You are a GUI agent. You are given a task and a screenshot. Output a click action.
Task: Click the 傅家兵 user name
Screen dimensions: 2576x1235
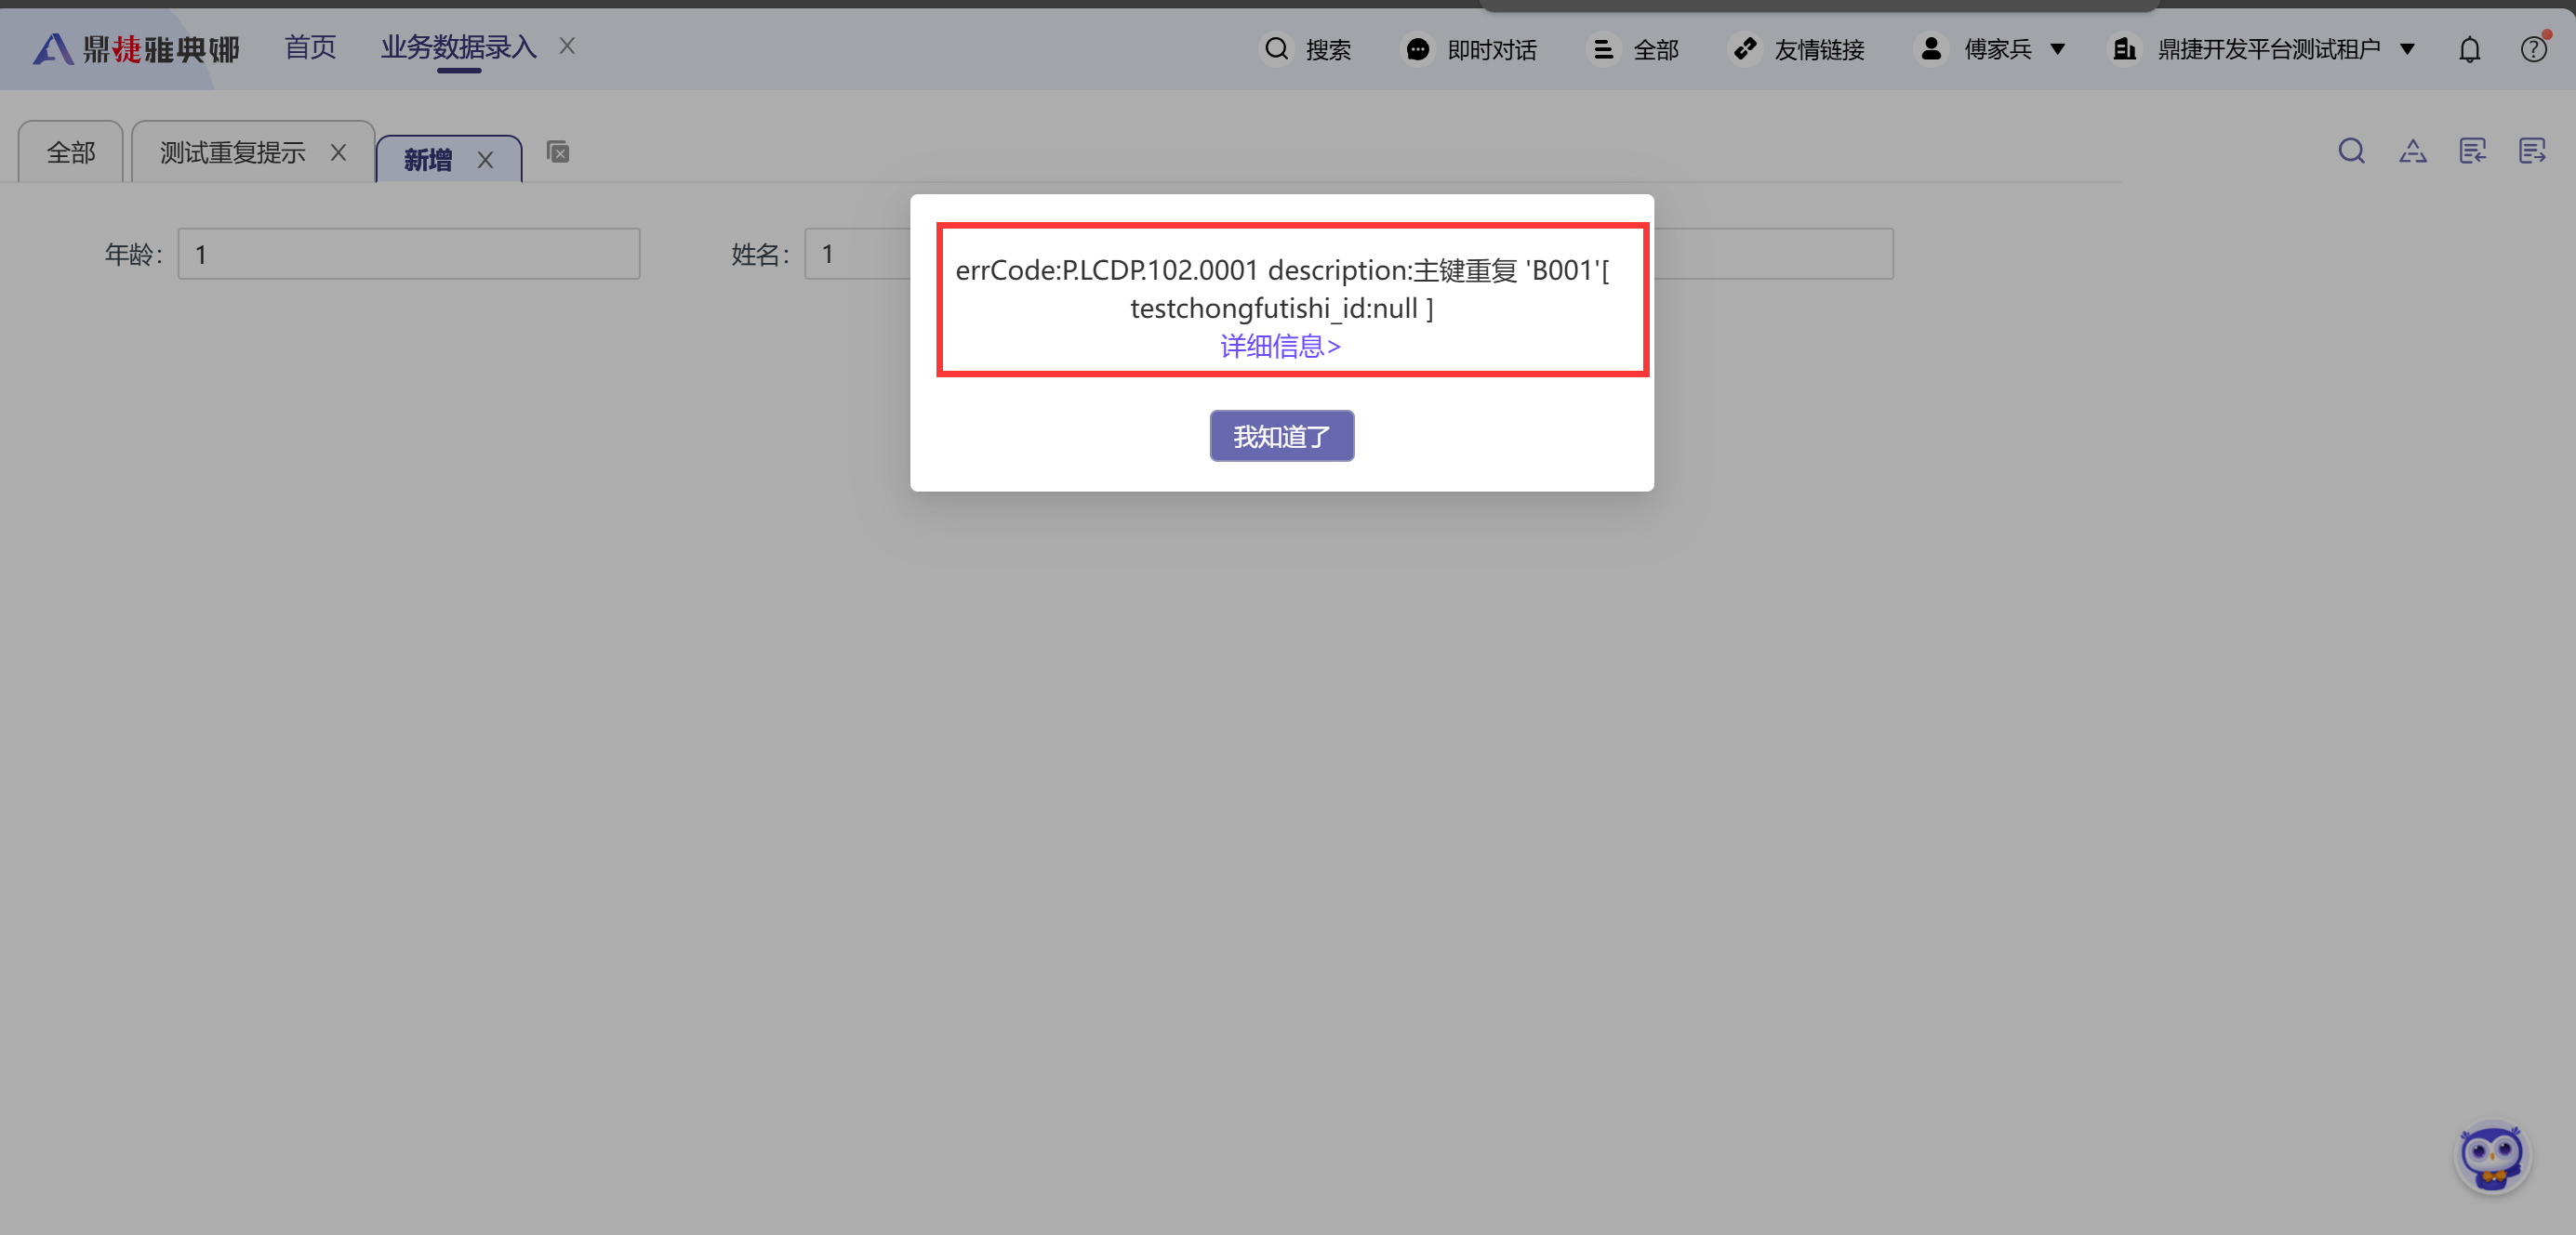point(1997,49)
